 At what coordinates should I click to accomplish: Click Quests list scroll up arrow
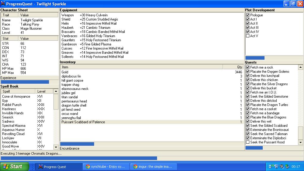pyautogui.click(x=300, y=67)
